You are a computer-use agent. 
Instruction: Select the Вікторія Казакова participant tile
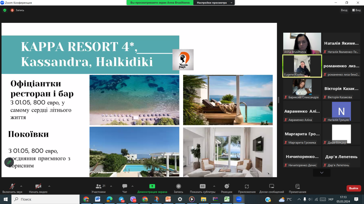pos(341,89)
